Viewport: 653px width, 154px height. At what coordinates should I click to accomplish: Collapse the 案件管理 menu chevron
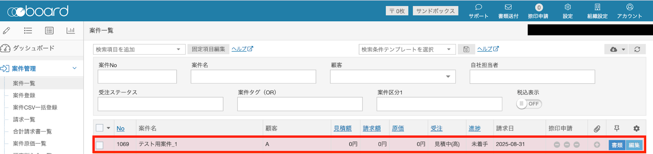(74, 68)
